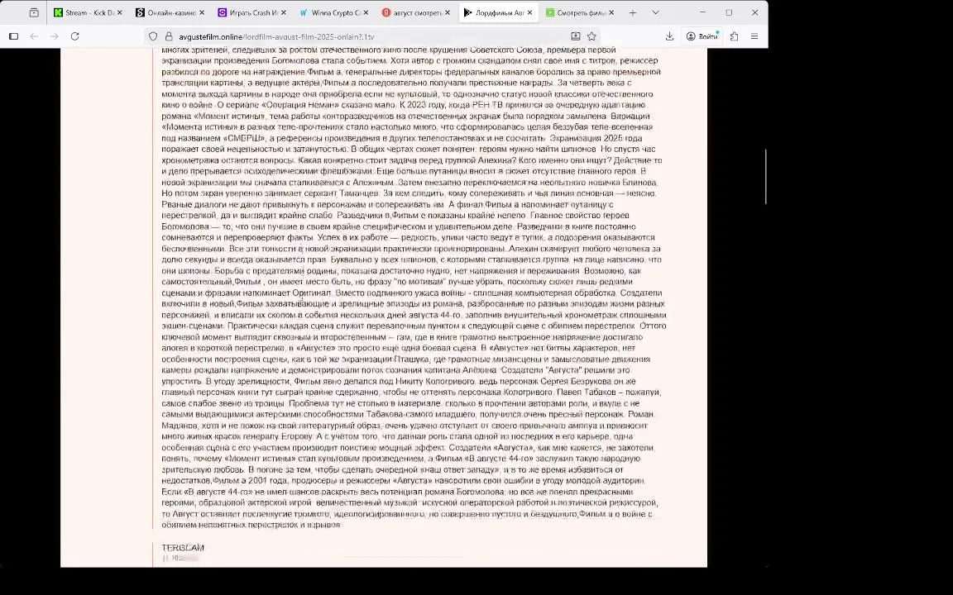Viewport: 953px width, 595px height.
Task: Open the extensions puzzle icon
Action: 735,36
